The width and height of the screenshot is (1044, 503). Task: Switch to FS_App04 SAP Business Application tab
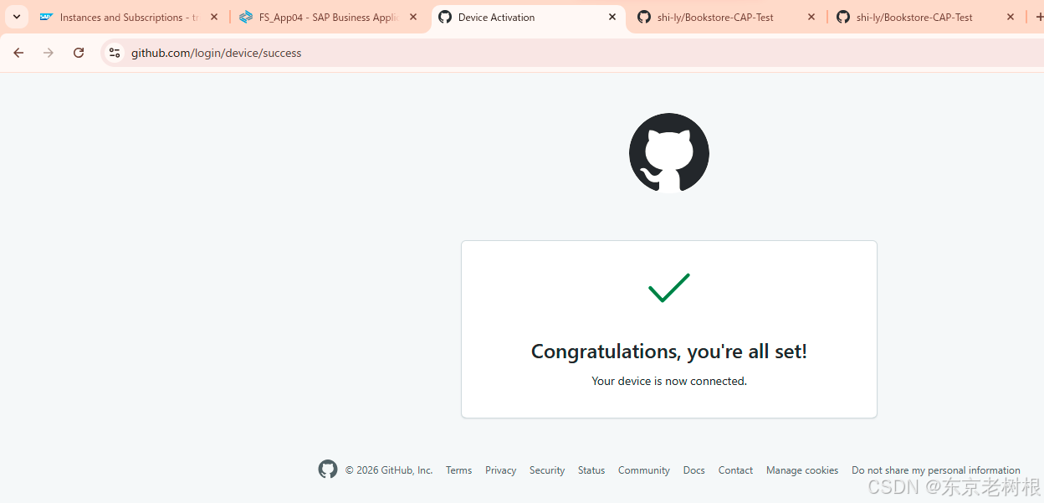328,17
